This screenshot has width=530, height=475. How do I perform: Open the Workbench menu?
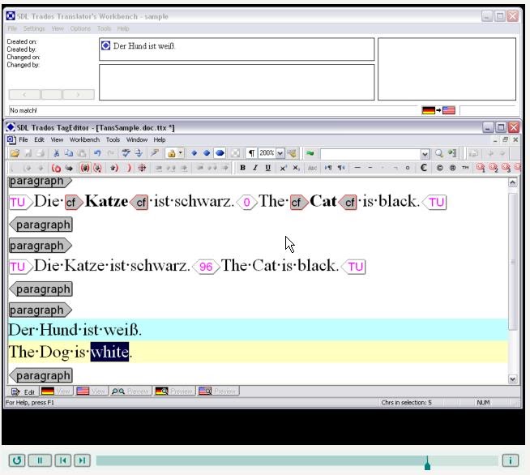84,139
